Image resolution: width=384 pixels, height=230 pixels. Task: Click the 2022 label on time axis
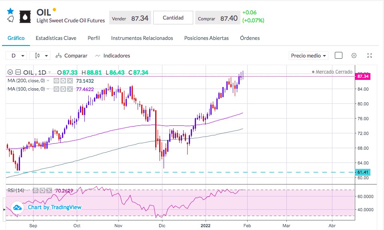pyautogui.click(x=206, y=226)
